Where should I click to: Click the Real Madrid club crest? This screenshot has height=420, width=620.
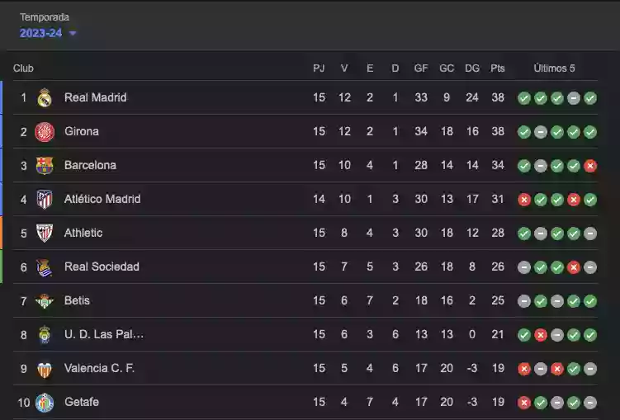[x=45, y=98]
